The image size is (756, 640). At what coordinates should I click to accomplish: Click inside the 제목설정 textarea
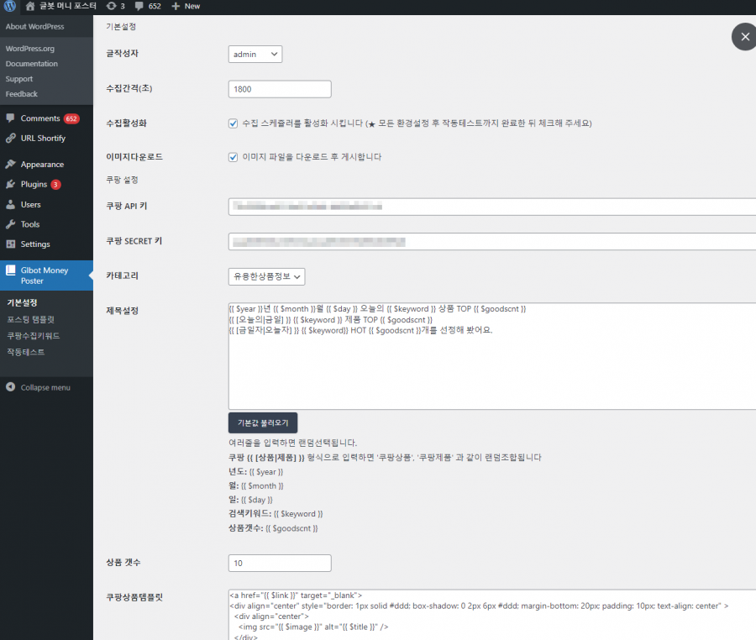coord(492,356)
